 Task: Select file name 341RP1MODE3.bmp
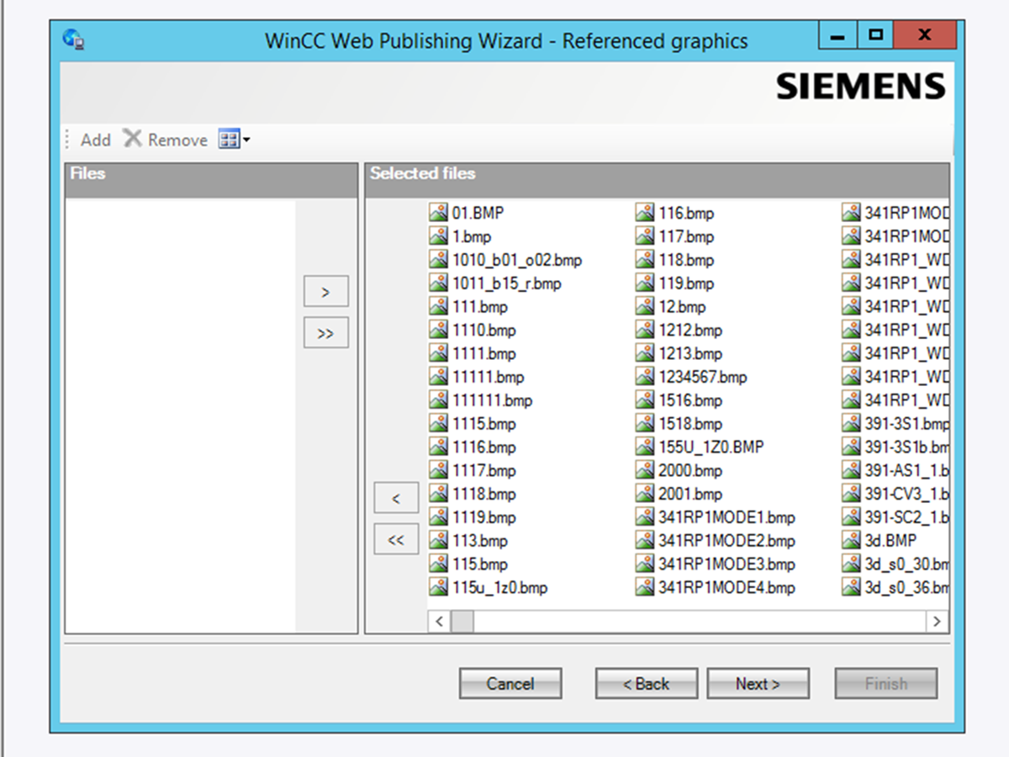[x=727, y=564]
